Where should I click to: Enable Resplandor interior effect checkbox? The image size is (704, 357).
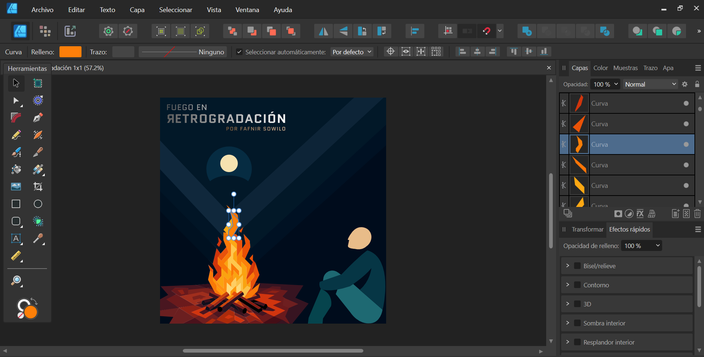[x=577, y=342]
